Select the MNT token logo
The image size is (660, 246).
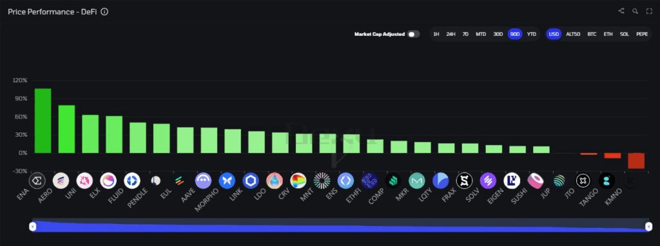(322, 180)
